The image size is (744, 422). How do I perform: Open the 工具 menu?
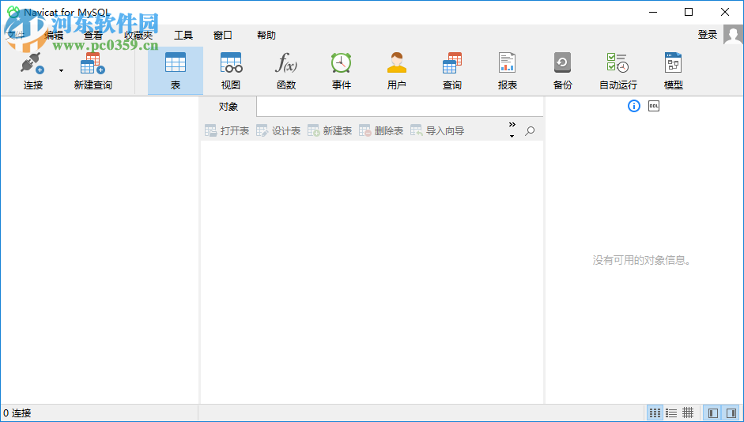pos(183,35)
